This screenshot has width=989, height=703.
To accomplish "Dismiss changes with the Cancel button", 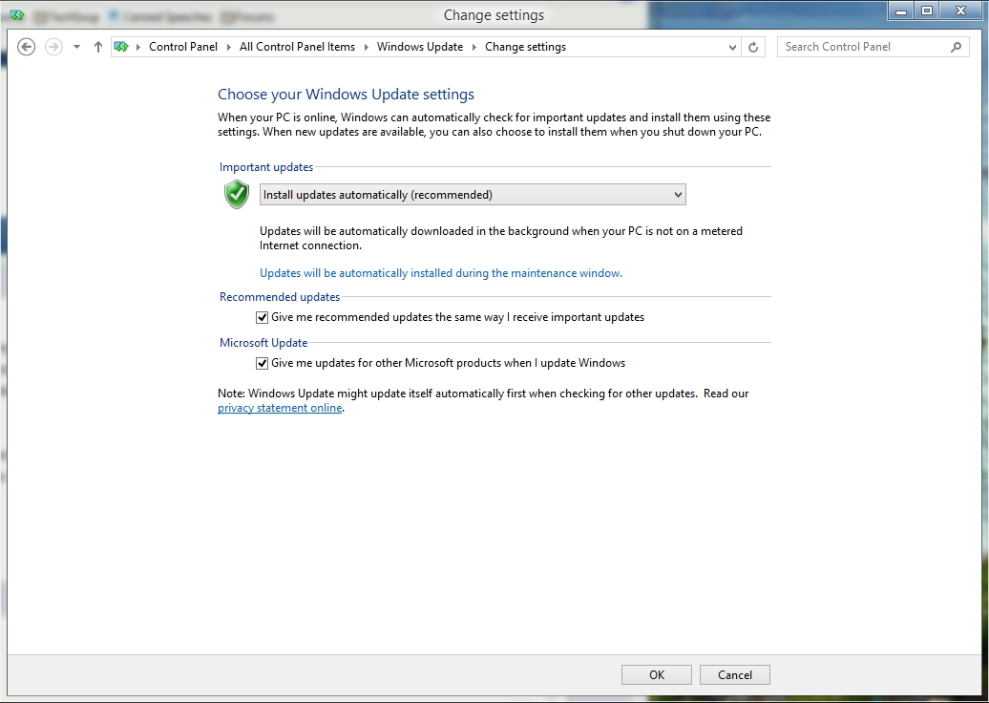I will point(735,674).
